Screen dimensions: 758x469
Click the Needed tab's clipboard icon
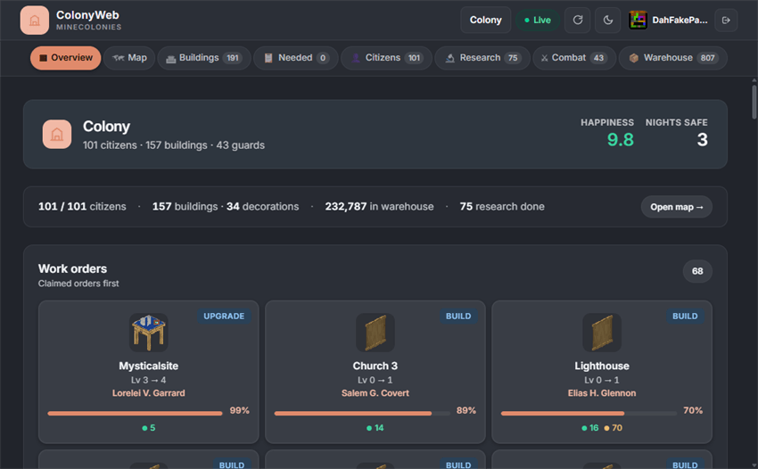click(x=268, y=58)
